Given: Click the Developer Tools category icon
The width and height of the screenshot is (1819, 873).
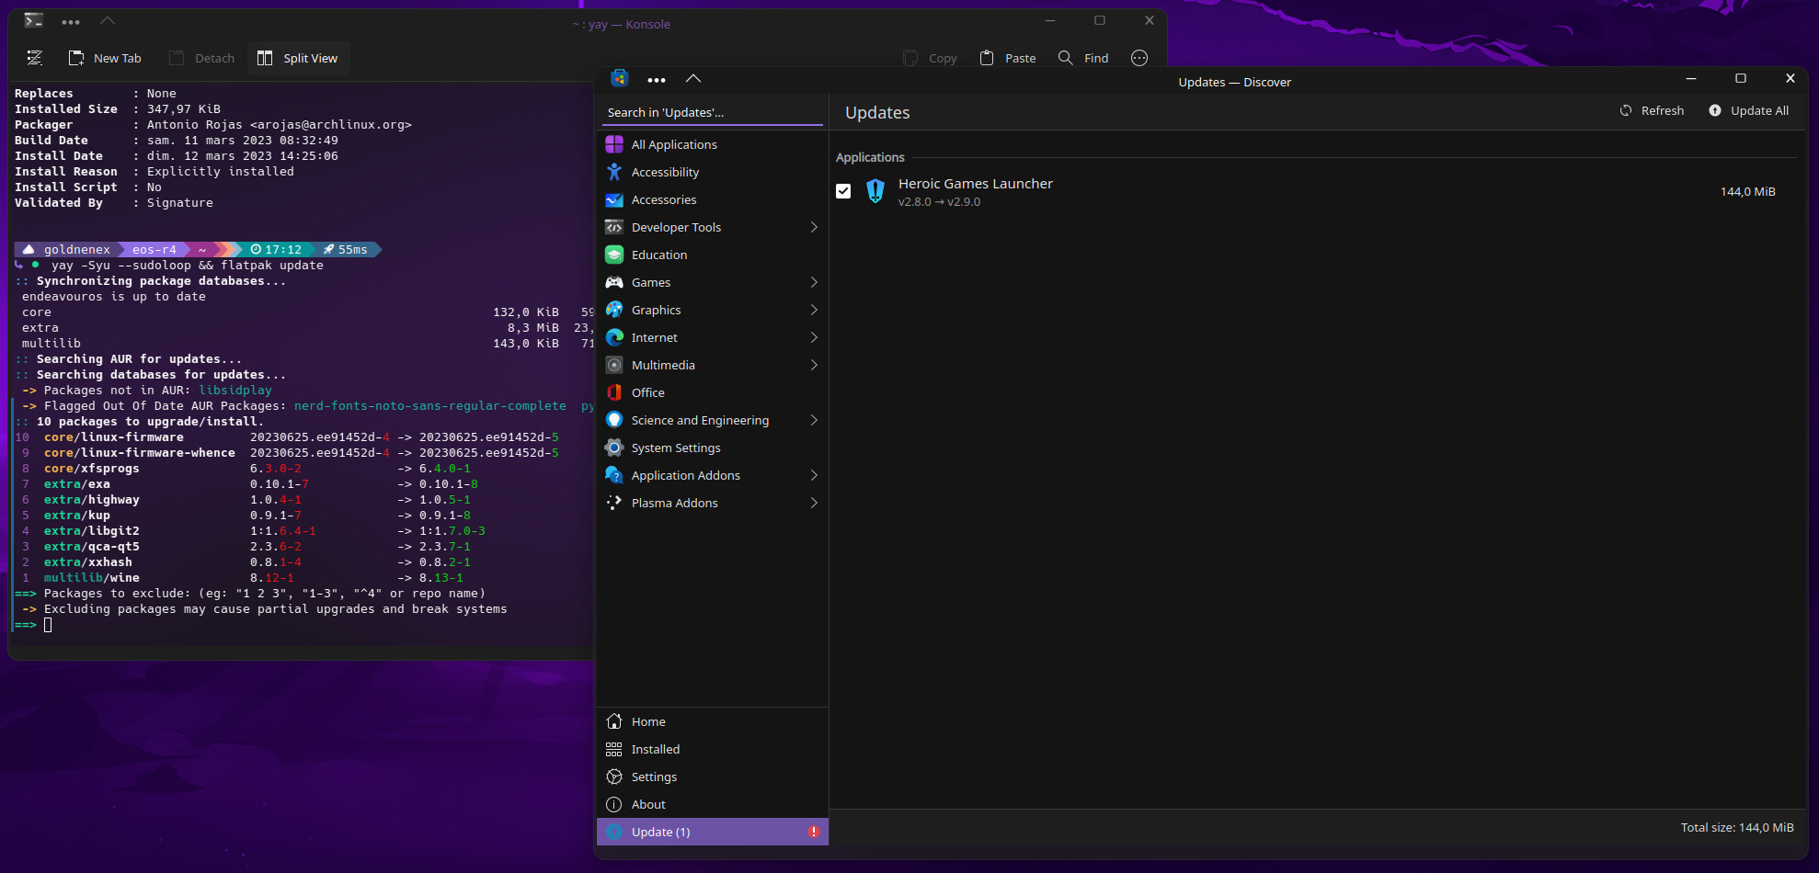Looking at the screenshot, I should [x=614, y=227].
